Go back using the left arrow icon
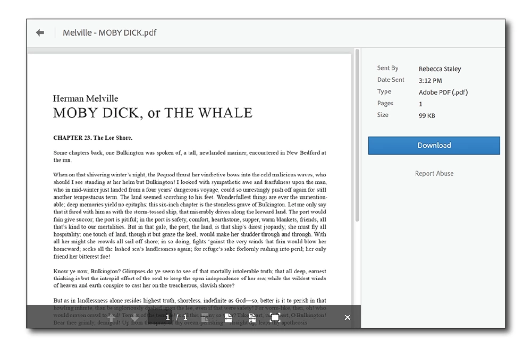 [40, 32]
